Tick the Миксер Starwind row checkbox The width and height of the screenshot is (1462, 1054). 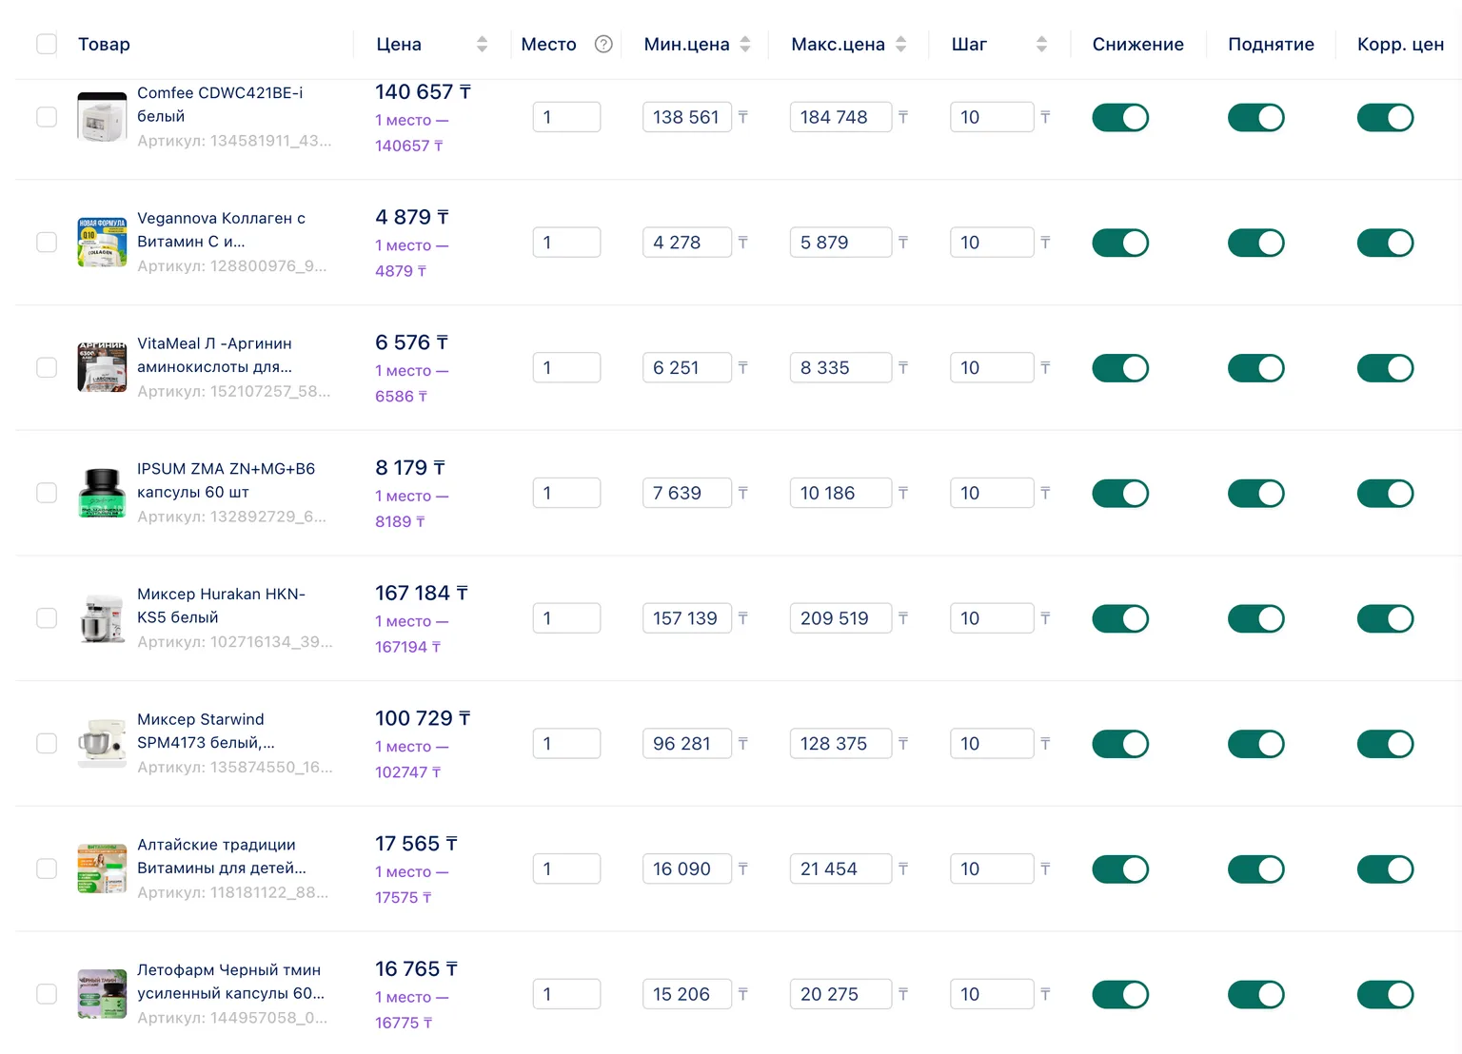point(47,743)
